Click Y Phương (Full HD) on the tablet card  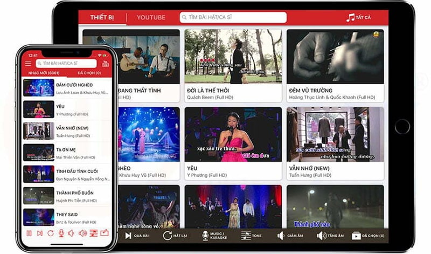[207, 175]
